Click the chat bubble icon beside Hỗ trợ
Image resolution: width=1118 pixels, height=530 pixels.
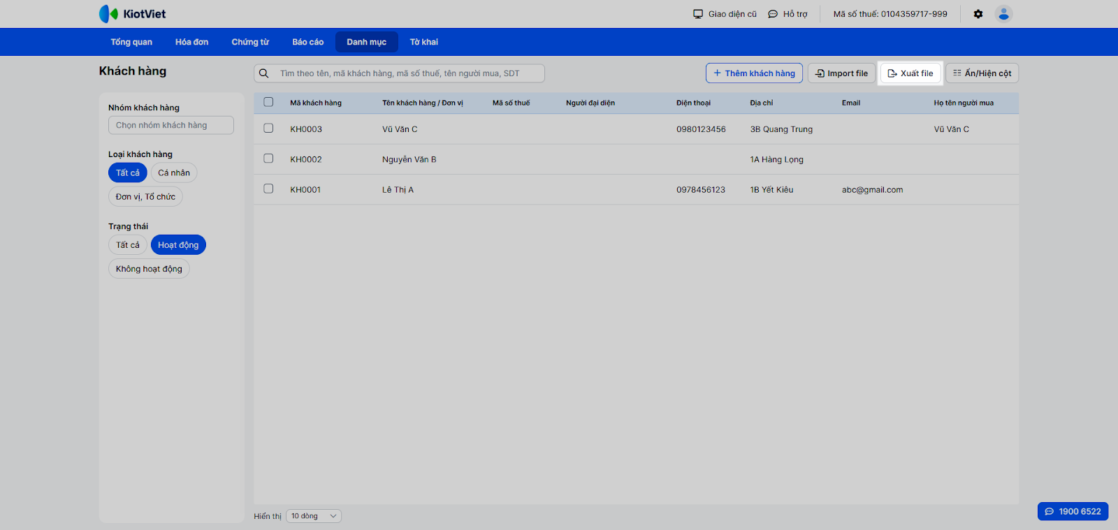click(x=773, y=14)
